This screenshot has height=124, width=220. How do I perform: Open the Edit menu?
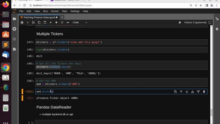click(29, 11)
